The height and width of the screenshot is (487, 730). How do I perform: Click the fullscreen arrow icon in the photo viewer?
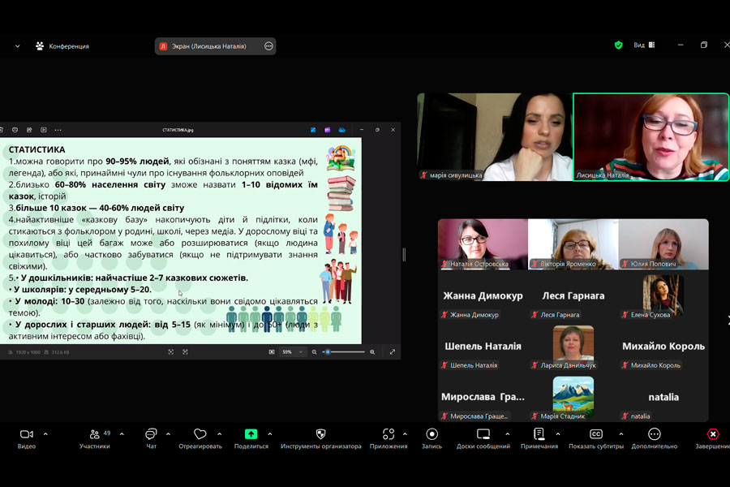pos(393,352)
